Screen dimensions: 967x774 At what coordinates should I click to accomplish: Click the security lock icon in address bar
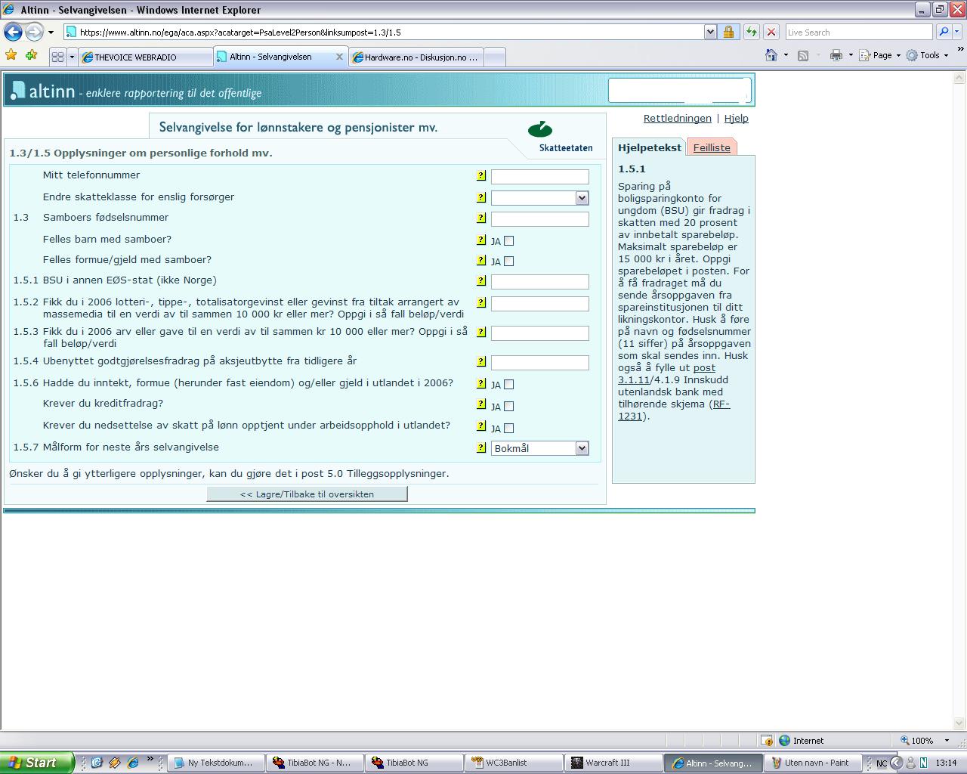pyautogui.click(x=728, y=32)
